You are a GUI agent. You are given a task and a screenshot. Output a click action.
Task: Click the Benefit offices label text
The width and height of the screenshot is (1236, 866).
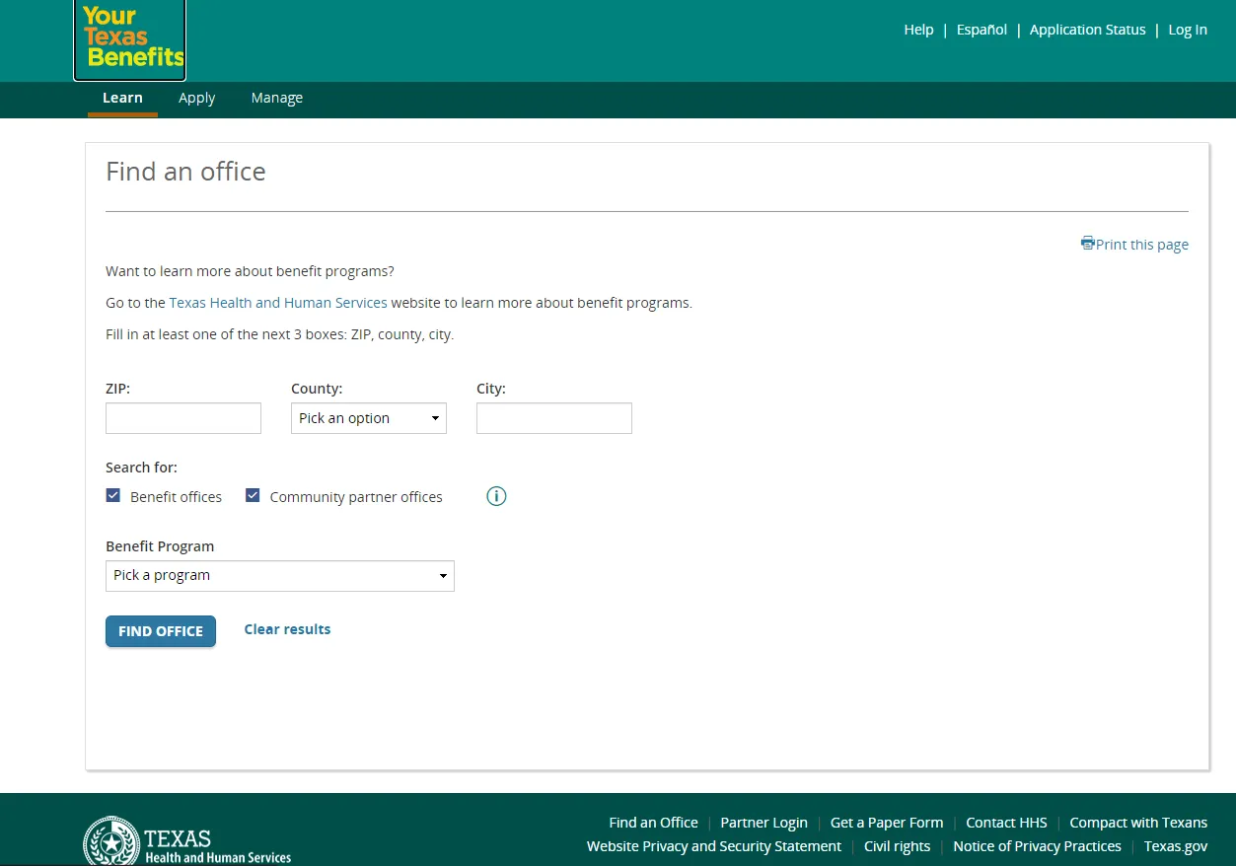[x=176, y=497]
